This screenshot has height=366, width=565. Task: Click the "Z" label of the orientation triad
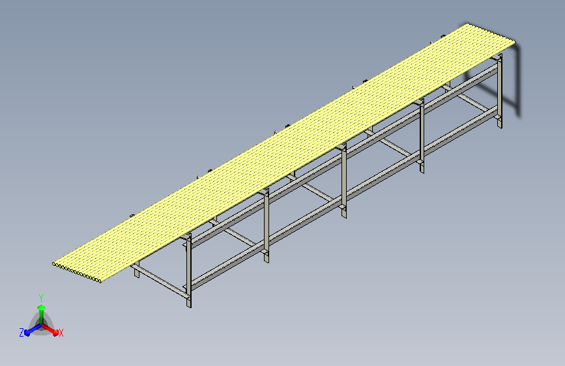(22, 333)
